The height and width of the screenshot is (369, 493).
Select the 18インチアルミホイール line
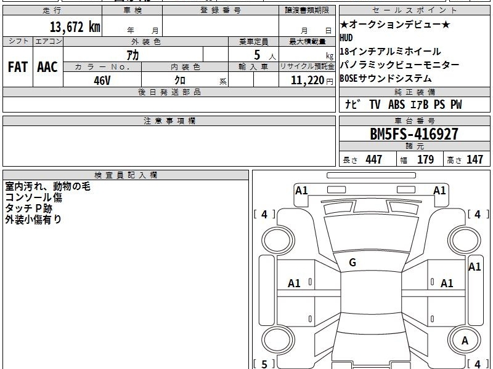coord(390,52)
